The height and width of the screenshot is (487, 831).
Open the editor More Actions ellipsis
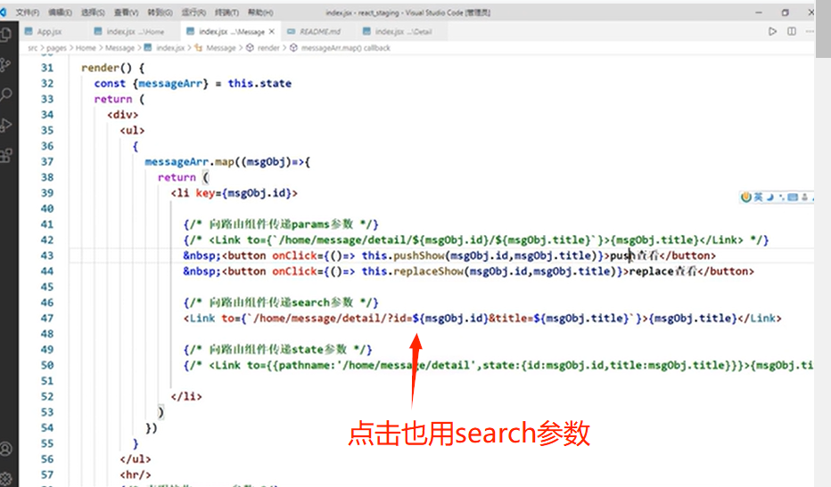(x=810, y=32)
